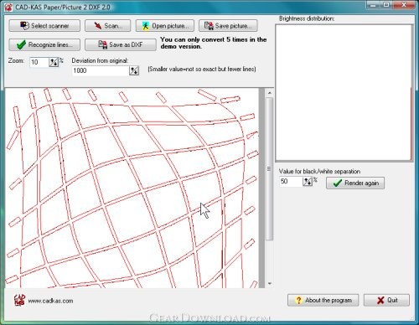
Task: Click the Deviation from original input field
Action: coord(101,70)
